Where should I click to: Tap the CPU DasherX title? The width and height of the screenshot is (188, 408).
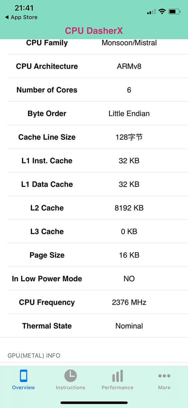tap(94, 31)
